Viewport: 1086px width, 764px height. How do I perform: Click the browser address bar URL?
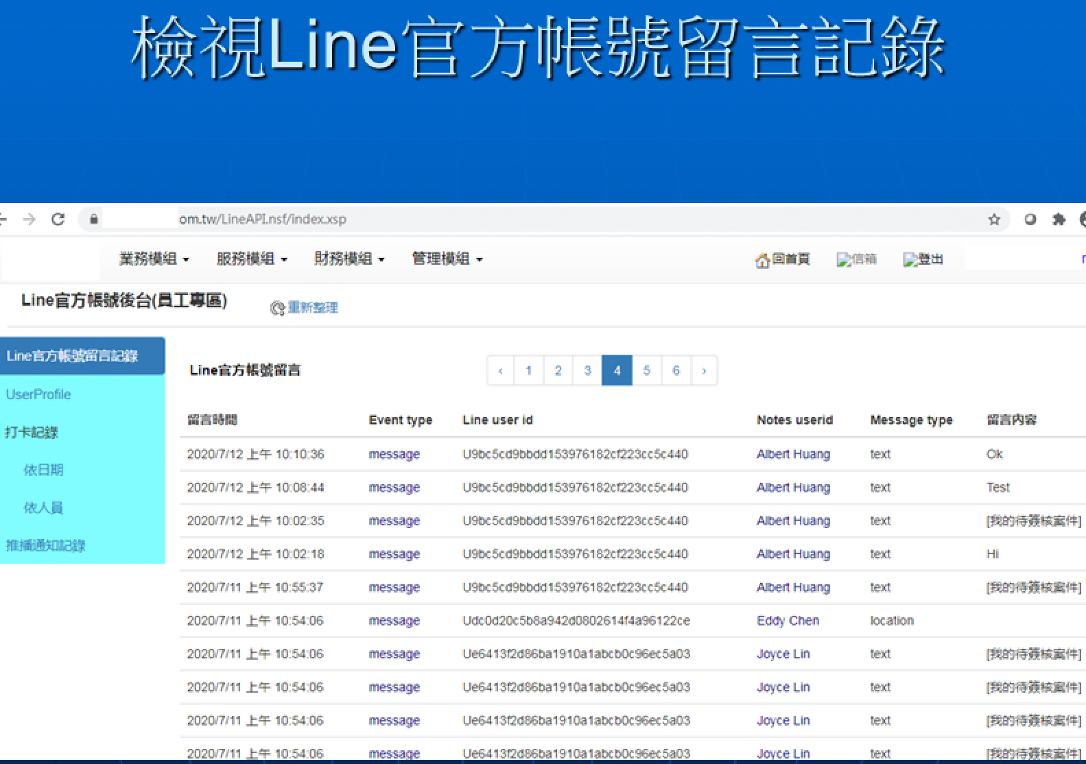263,219
